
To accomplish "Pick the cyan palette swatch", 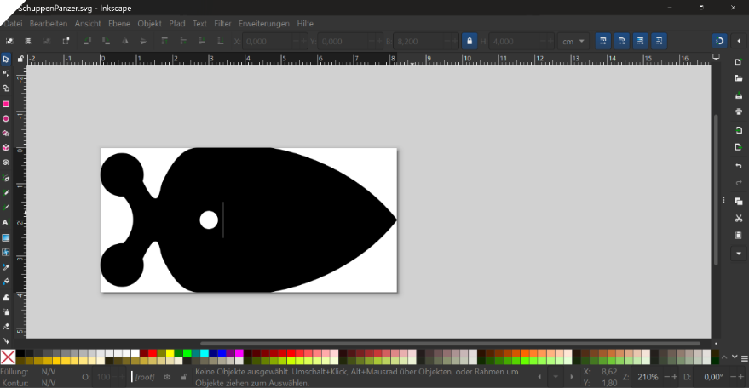I will (x=205, y=353).
